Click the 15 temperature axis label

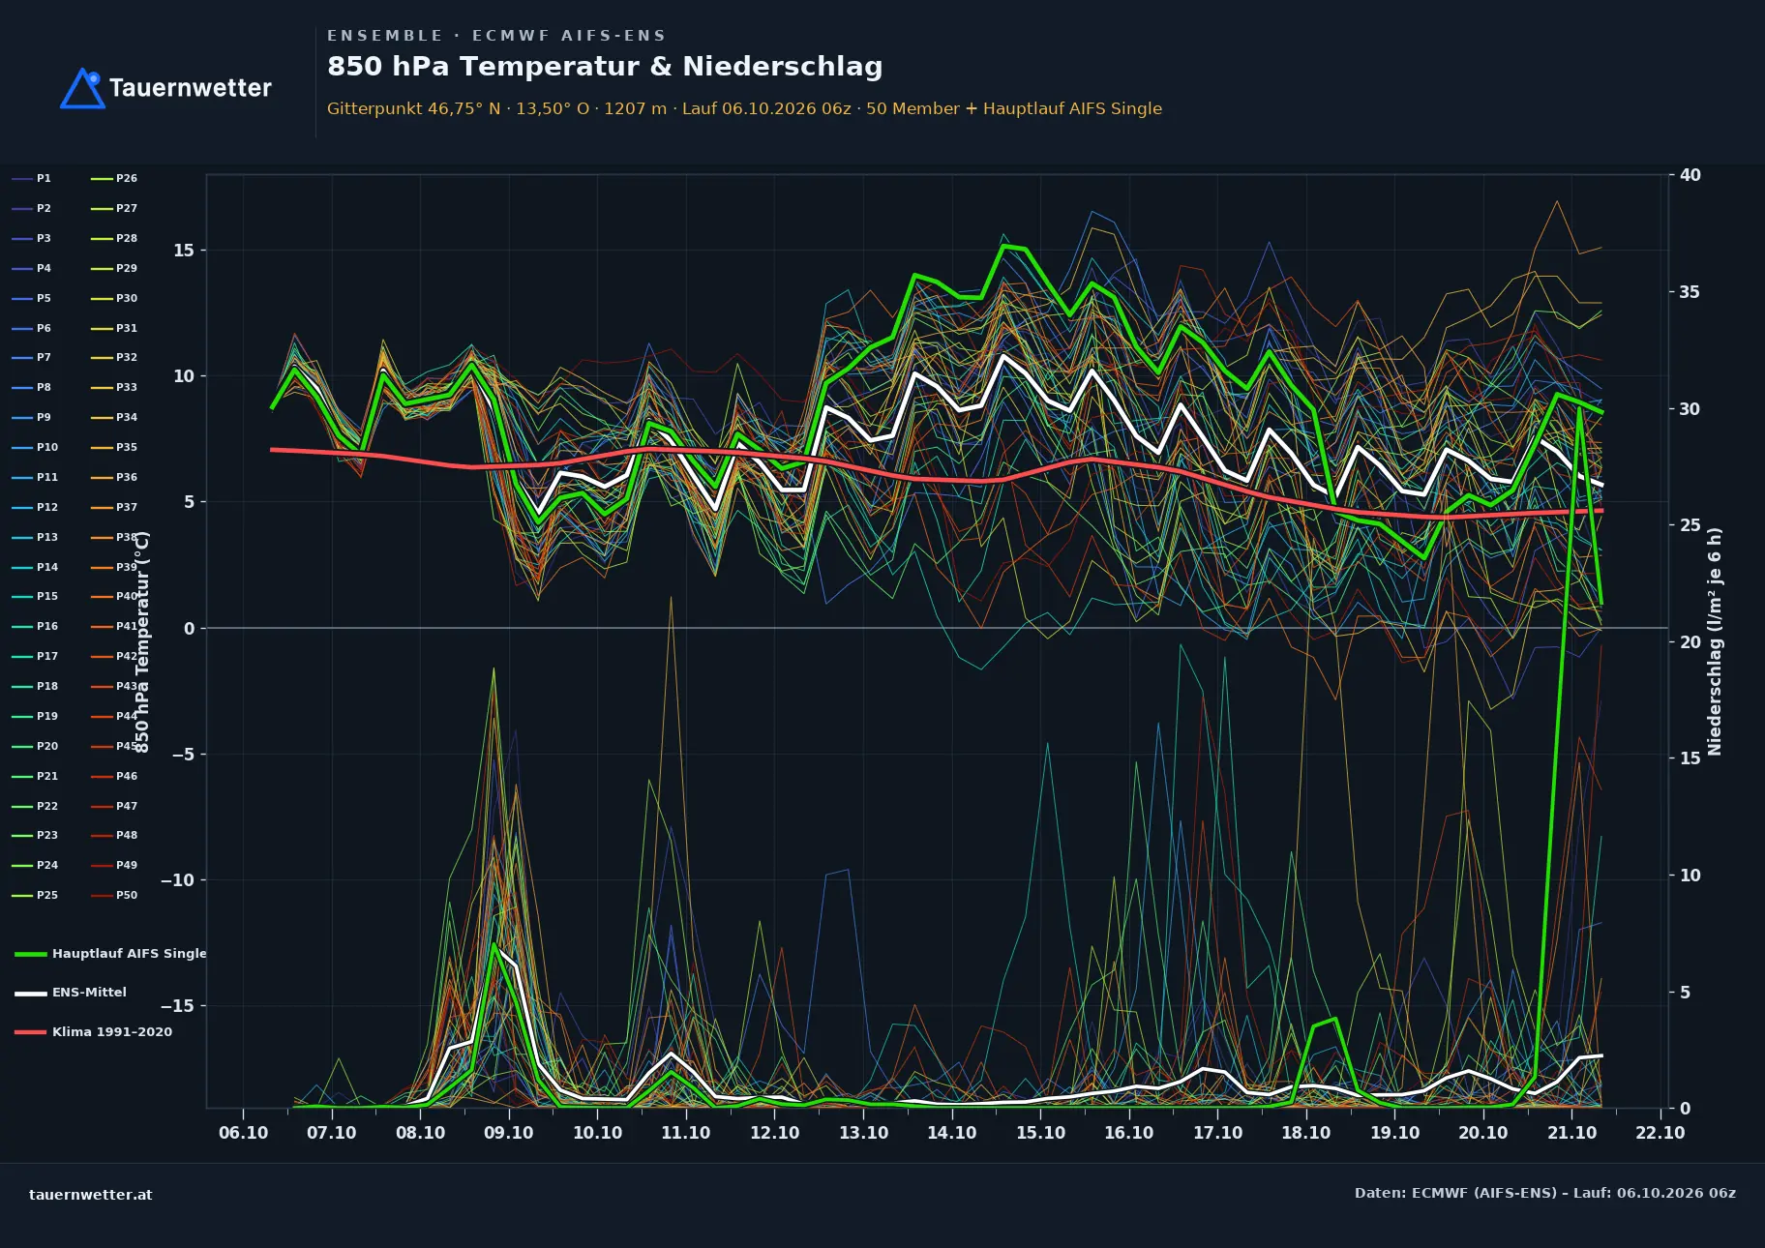[x=184, y=251]
